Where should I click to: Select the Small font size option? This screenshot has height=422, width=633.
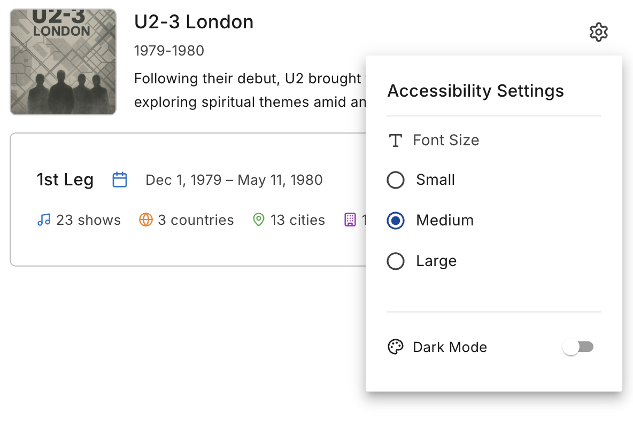pos(396,180)
